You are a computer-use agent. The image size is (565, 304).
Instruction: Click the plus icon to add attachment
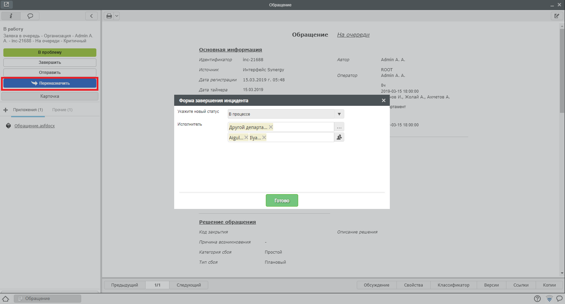click(x=5, y=110)
